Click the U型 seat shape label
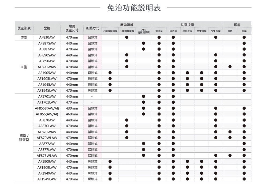 point(24,67)
